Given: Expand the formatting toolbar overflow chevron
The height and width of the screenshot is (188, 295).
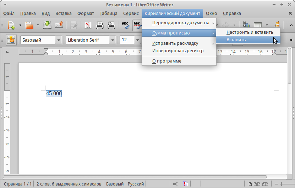Looking at the screenshot, I should tap(291, 40).
